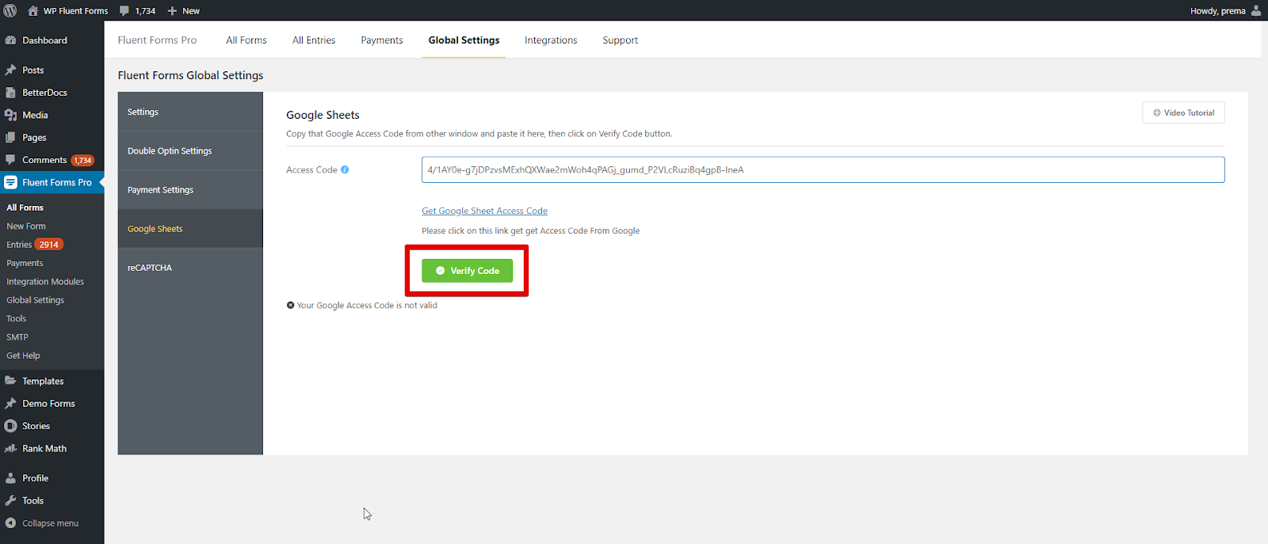Click the Rank Math chart icon
Screen dimensions: 1268x544
pyautogui.click(x=10, y=448)
